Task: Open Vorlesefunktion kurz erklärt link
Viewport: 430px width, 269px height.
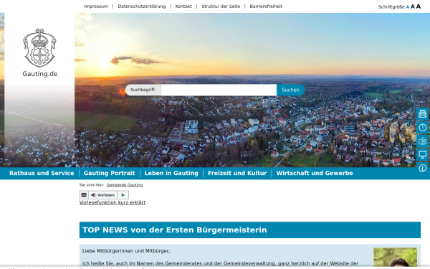Action: tap(113, 202)
